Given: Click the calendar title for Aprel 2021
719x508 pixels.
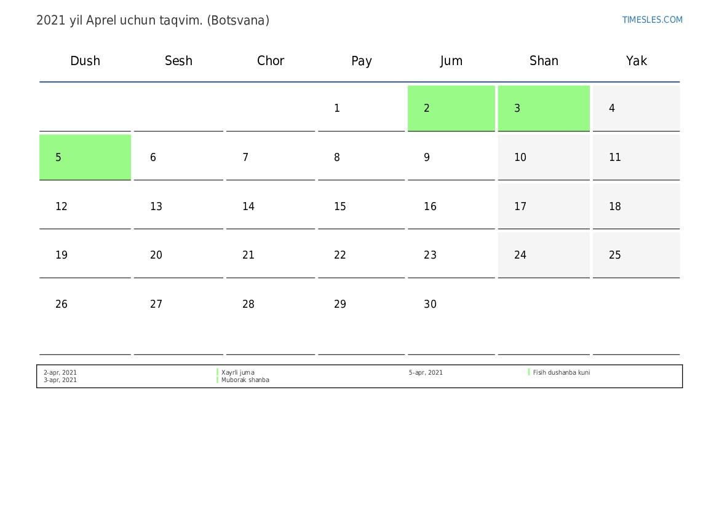Looking at the screenshot, I should click(153, 20).
